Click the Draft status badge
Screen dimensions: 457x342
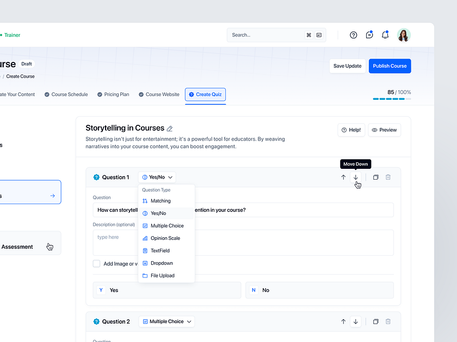[27, 64]
